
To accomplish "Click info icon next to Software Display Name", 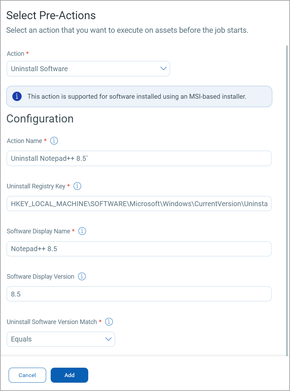I will coord(82,231).
